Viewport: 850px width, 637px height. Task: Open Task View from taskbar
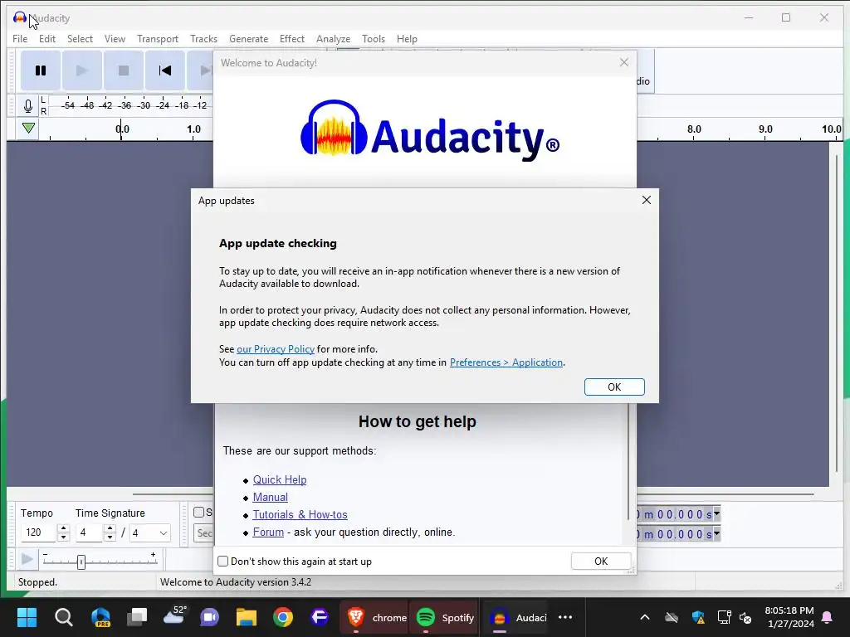pyautogui.click(x=137, y=617)
